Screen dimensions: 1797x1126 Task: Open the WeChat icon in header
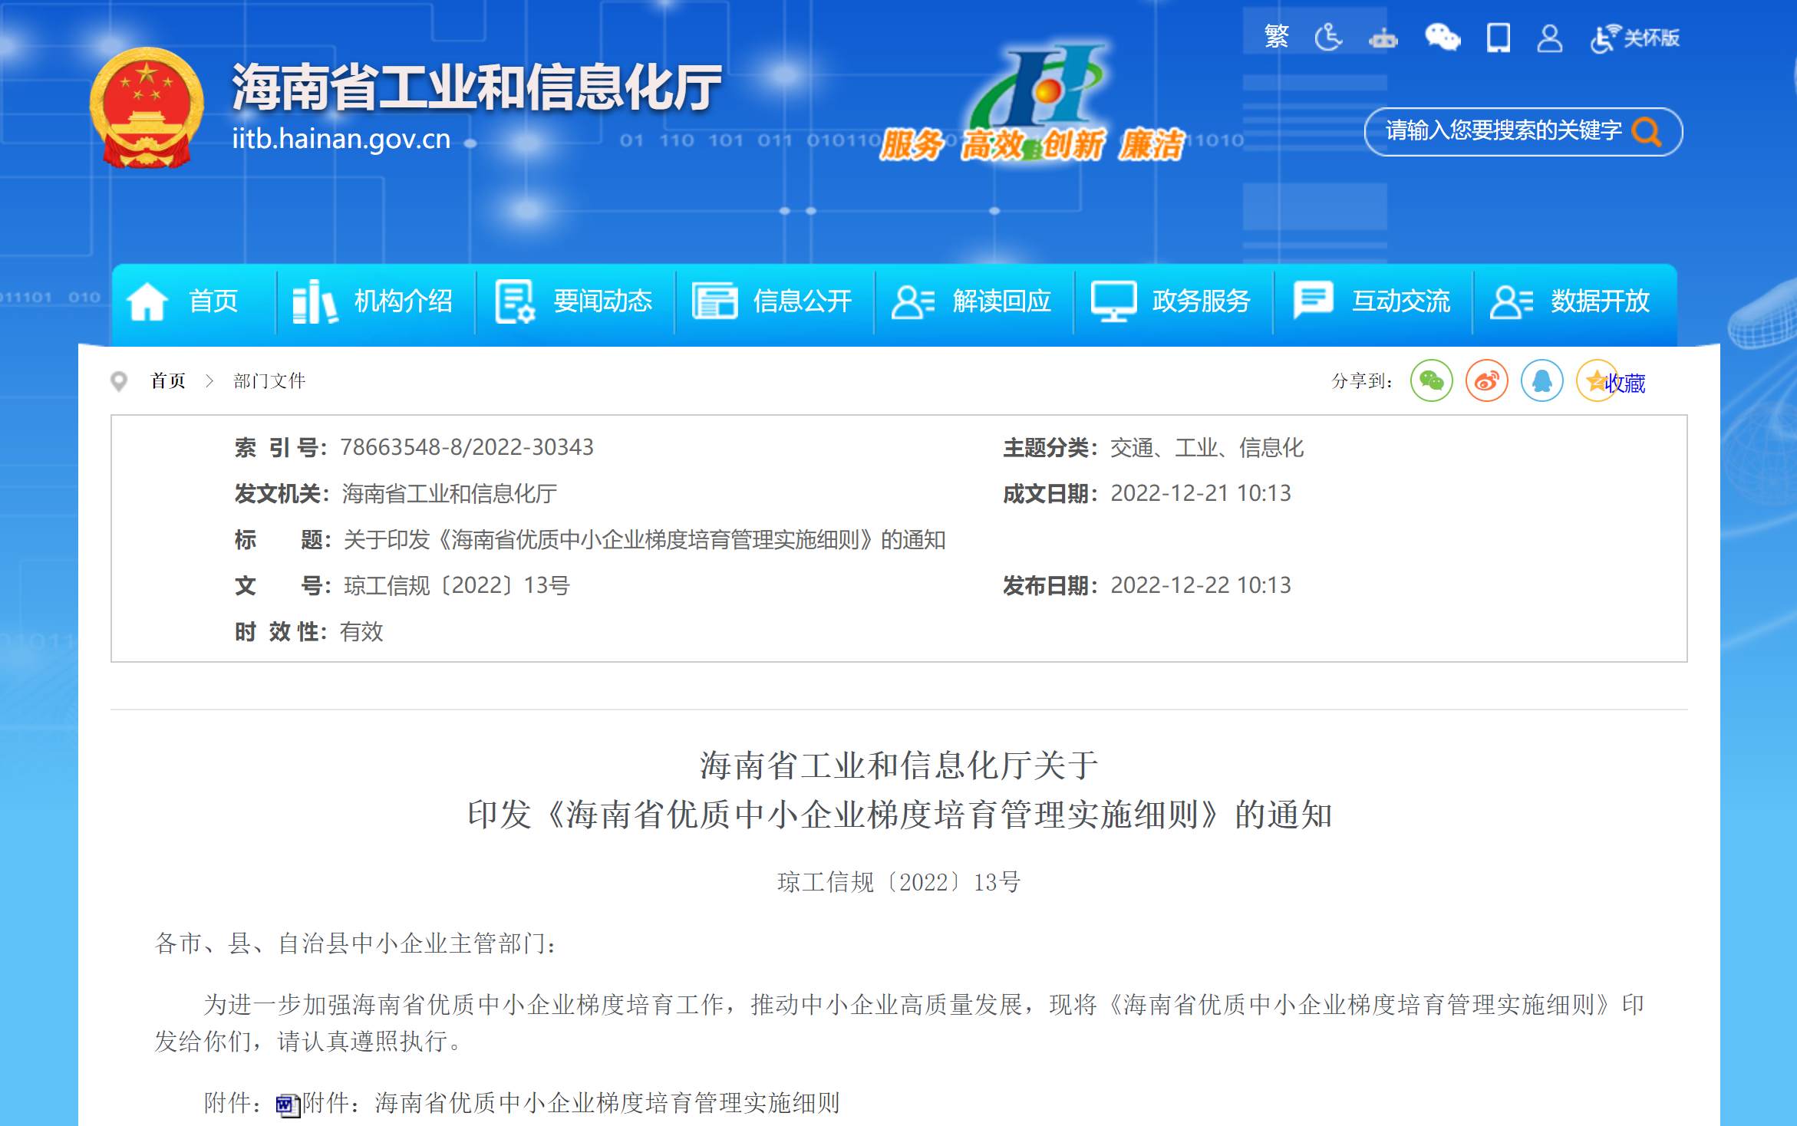pos(1442,37)
